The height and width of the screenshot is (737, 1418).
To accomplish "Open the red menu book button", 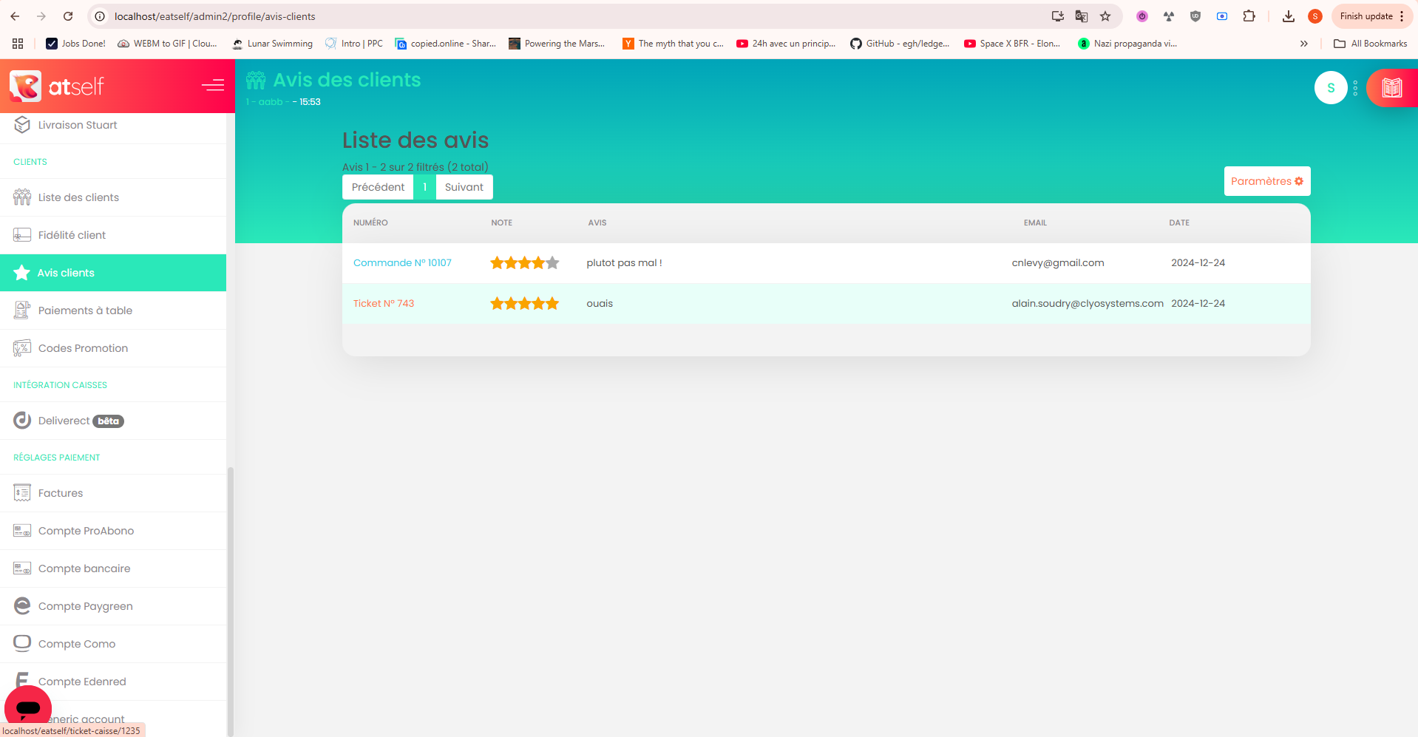I will (1392, 88).
